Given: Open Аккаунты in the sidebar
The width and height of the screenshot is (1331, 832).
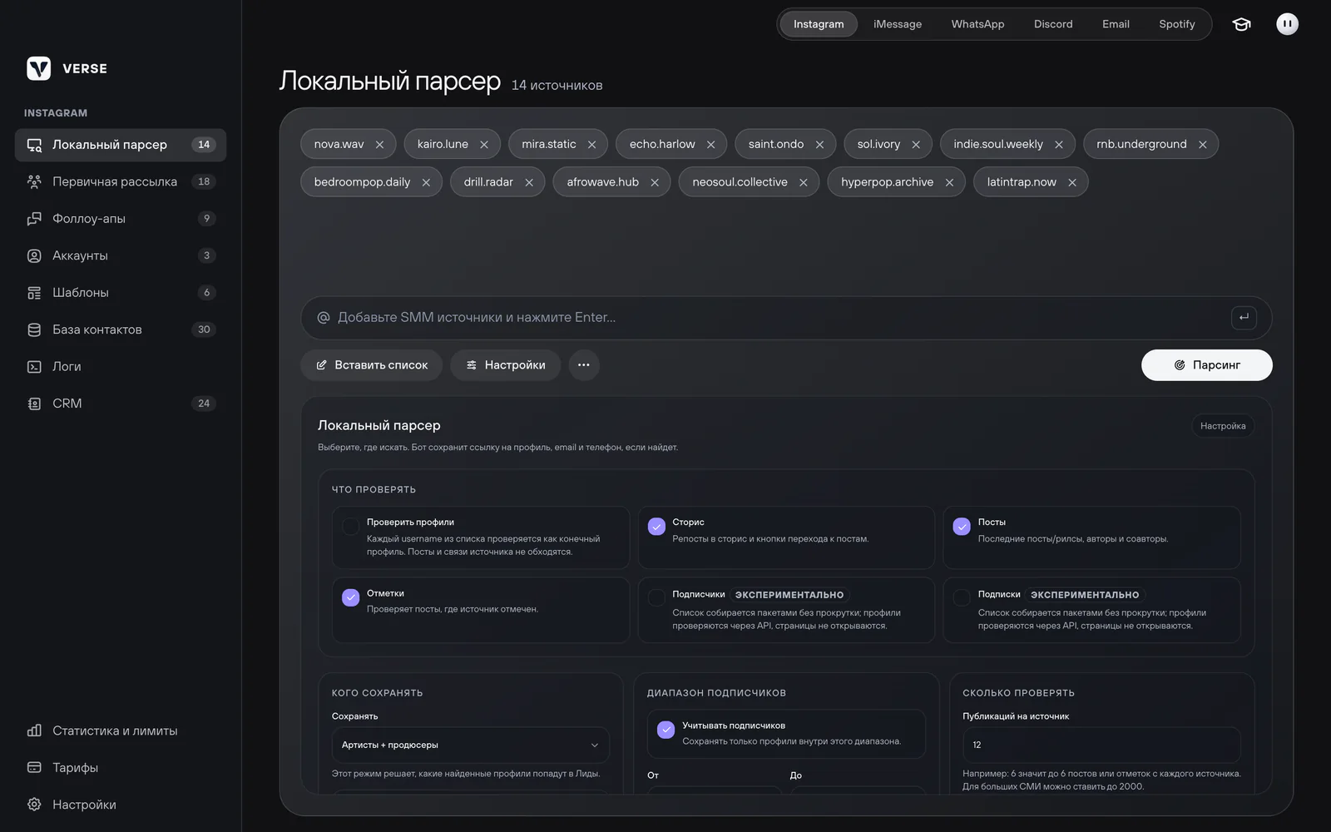Looking at the screenshot, I should point(121,255).
